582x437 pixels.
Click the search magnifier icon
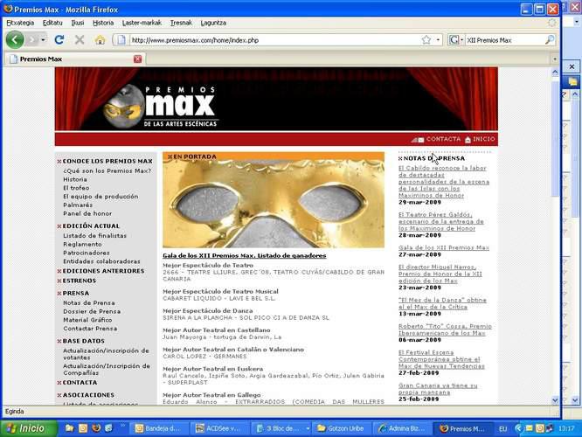click(550, 39)
